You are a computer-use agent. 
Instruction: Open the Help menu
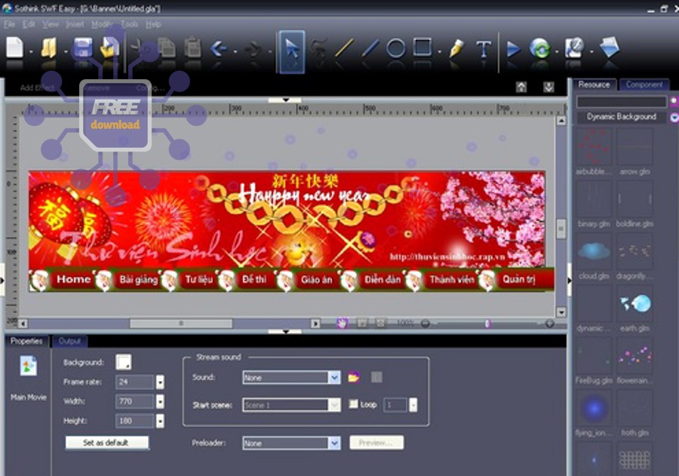[x=153, y=24]
